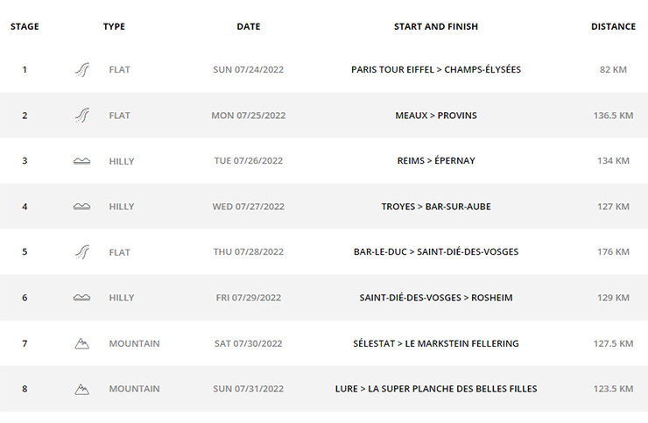
Task: Click the SUN 07/31/2022 date cell
Action: pyautogui.click(x=249, y=389)
